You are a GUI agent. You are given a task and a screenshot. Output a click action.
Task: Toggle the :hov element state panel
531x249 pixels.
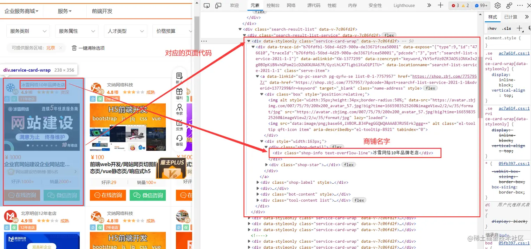(492, 28)
